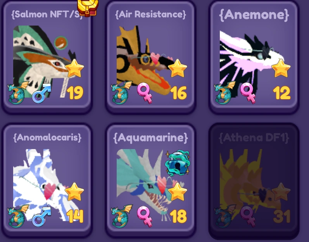Click the male symbol on Anomalocaris card
Screen dimensions: 309x242
[41, 216]
